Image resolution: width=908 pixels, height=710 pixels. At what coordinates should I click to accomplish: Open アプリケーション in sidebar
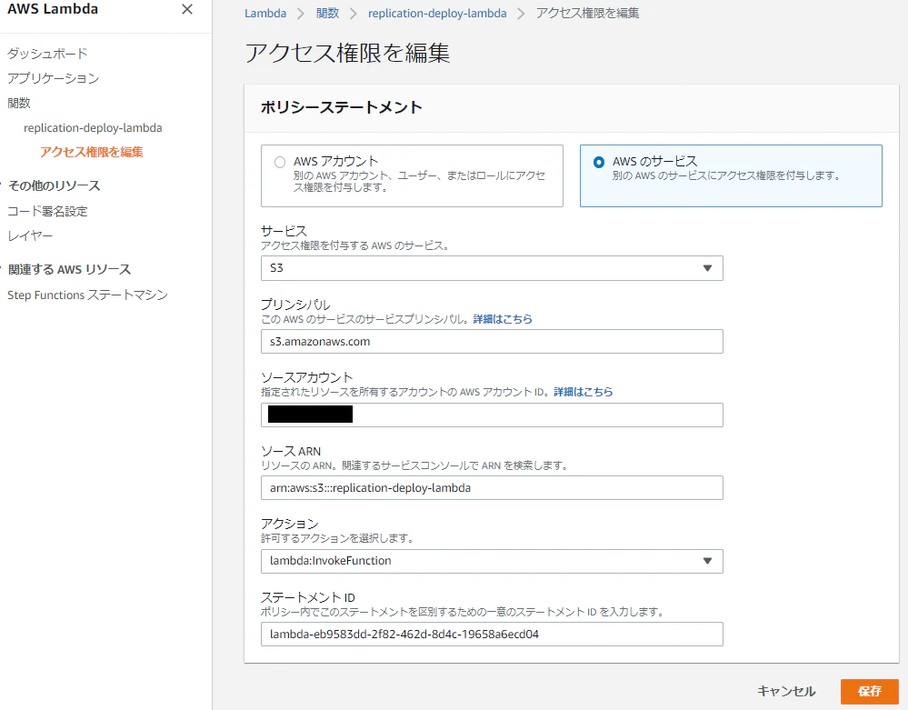pos(54,78)
